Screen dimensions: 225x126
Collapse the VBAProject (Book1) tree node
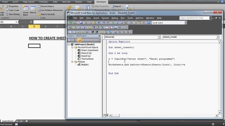pyautogui.click(x=69, y=44)
